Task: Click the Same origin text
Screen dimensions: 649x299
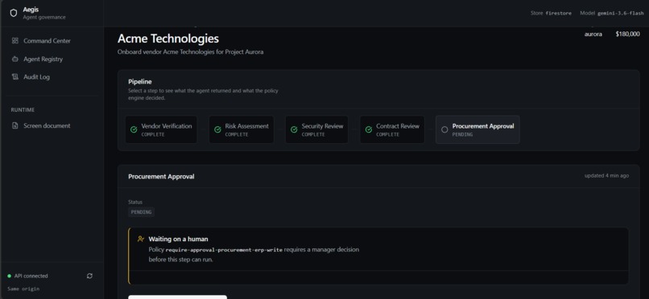Action: coord(23,289)
